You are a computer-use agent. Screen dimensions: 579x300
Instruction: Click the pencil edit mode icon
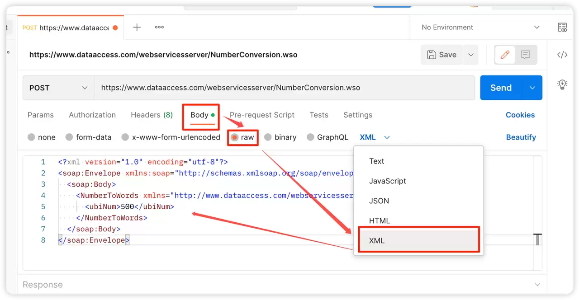click(505, 55)
